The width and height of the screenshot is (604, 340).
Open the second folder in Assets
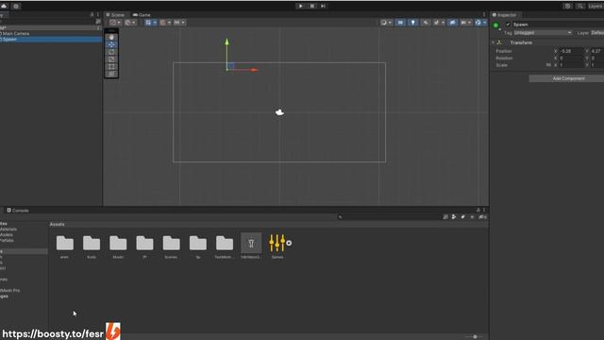pos(92,244)
